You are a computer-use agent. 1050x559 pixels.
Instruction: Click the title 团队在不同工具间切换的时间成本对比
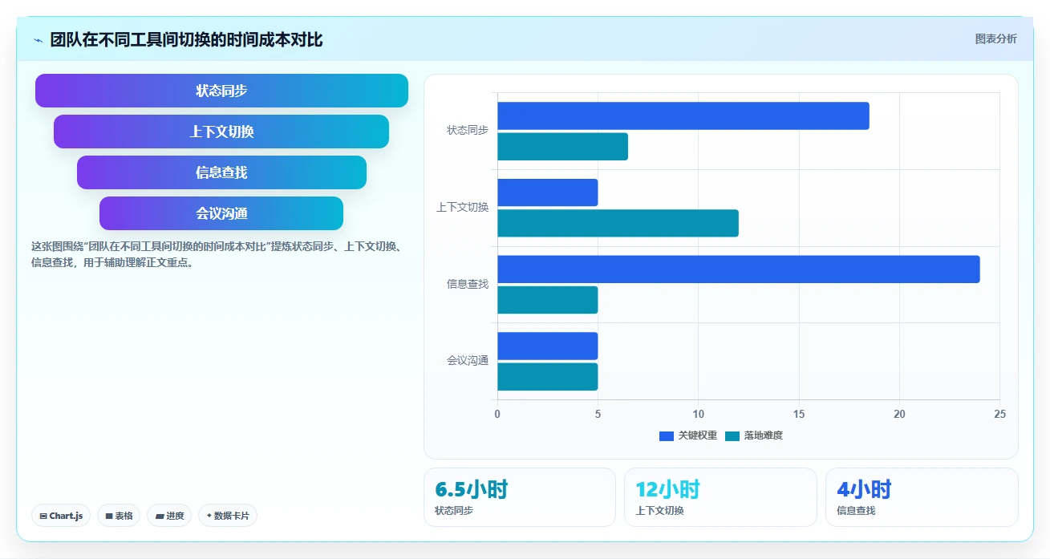pos(186,40)
